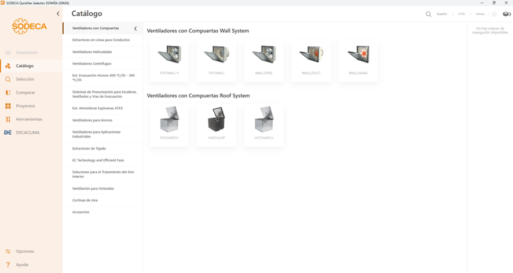Click the Comparar icon

coord(8,93)
